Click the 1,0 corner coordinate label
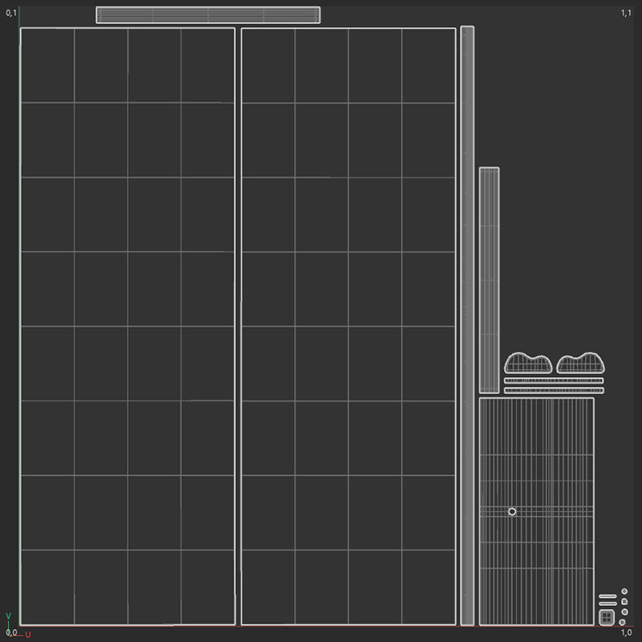The height and width of the screenshot is (642, 642). coord(626,632)
